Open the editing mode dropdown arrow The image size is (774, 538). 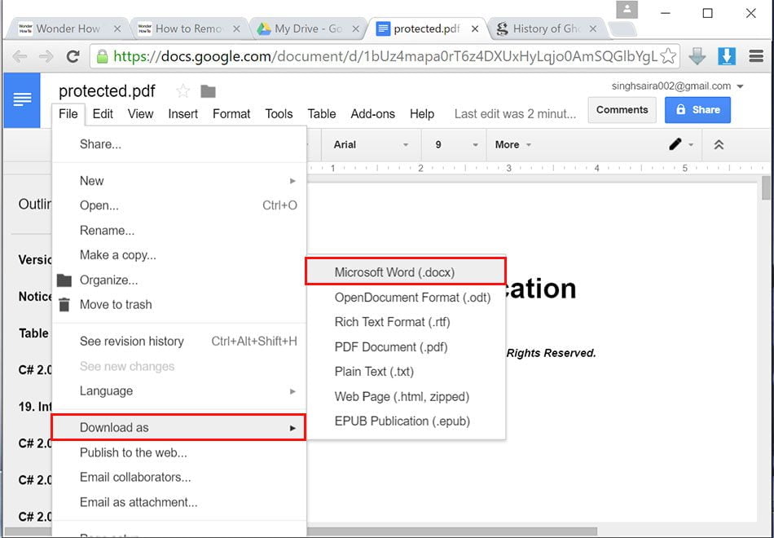[691, 145]
